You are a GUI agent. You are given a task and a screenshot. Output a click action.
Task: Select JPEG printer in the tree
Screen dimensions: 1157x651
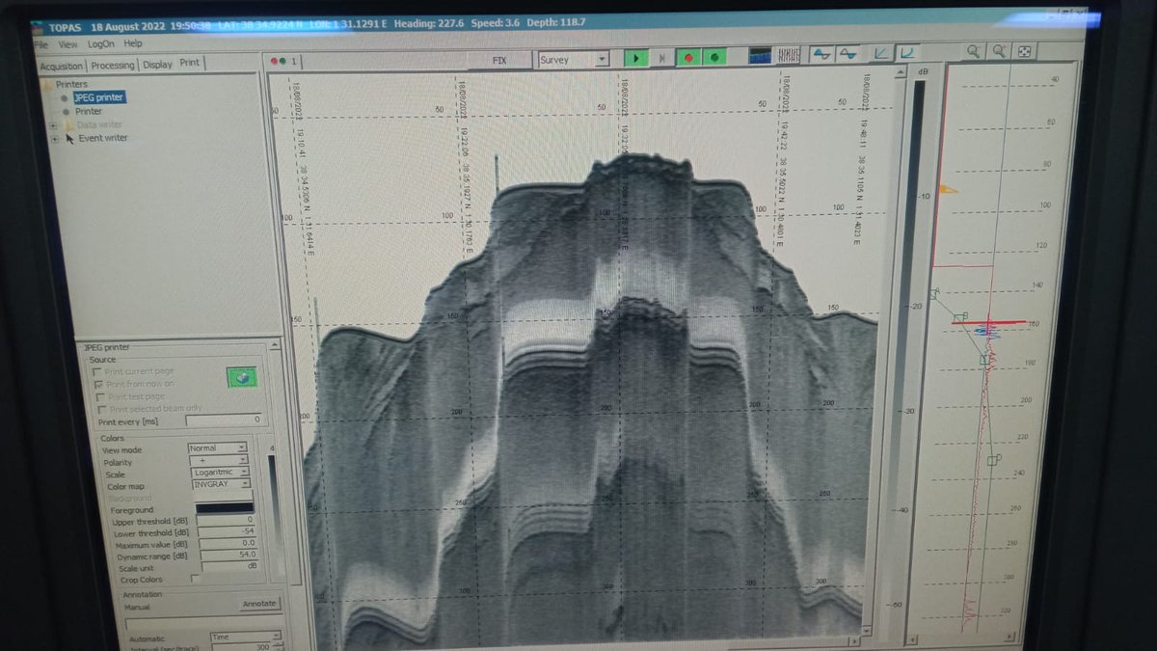pos(98,97)
